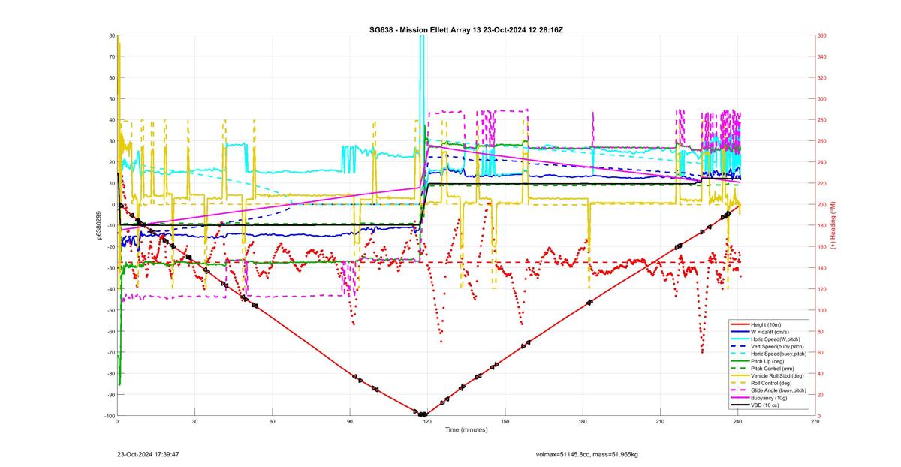Click the 'Time (minutes)' x-axis label
The image size is (901, 467).
pos(466,430)
